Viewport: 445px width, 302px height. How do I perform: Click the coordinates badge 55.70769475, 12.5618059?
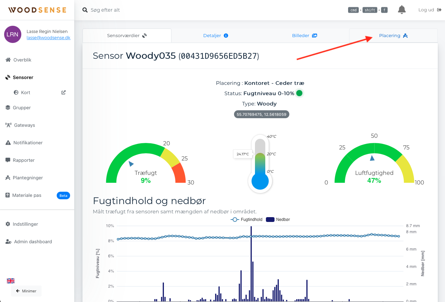pyautogui.click(x=262, y=114)
